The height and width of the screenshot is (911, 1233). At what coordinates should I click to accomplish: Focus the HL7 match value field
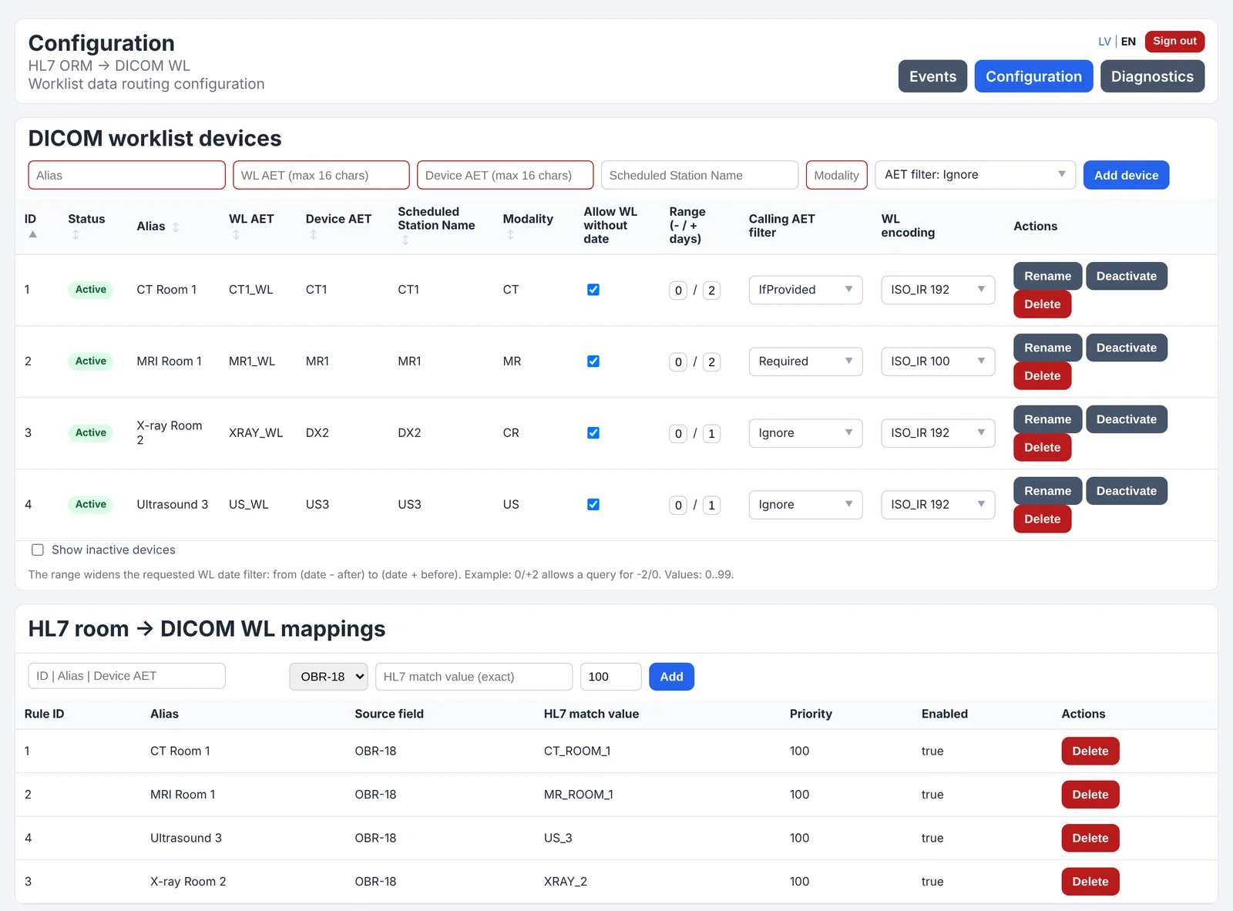[x=473, y=677]
